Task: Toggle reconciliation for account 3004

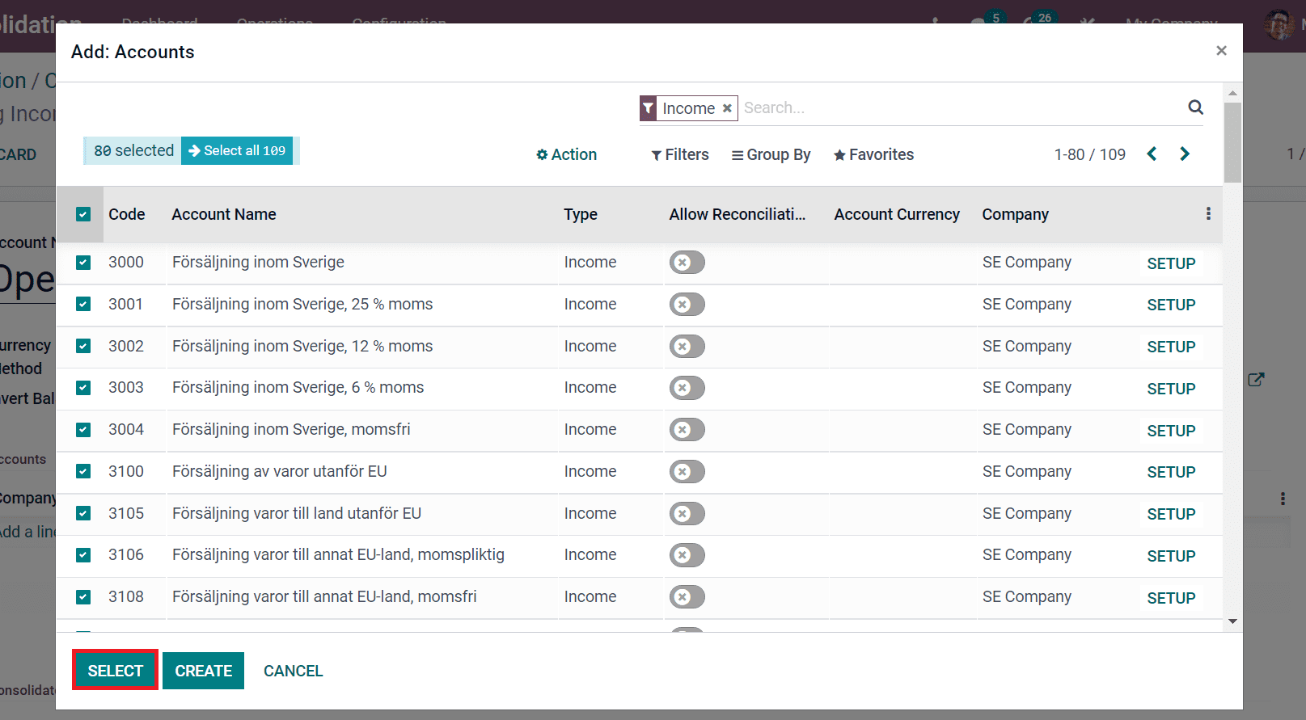Action: pyautogui.click(x=687, y=430)
